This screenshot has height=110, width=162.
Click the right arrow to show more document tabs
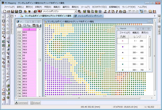point(155,16)
